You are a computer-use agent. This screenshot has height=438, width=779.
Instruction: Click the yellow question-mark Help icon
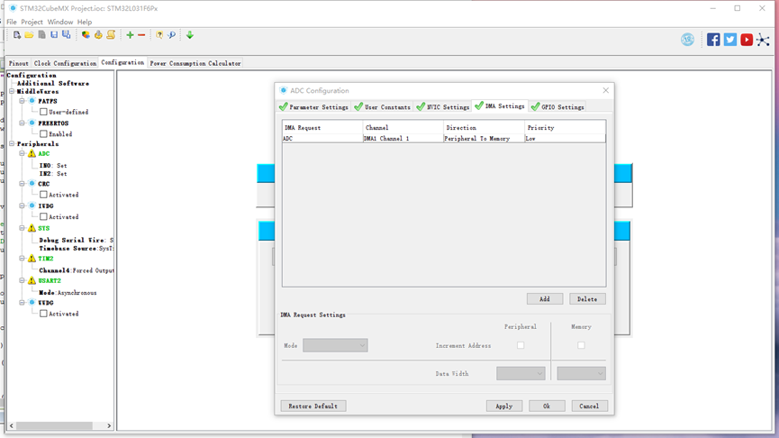pyautogui.click(x=159, y=35)
